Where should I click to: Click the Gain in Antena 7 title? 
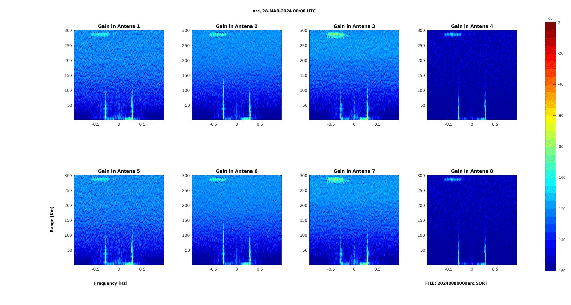[x=354, y=171]
